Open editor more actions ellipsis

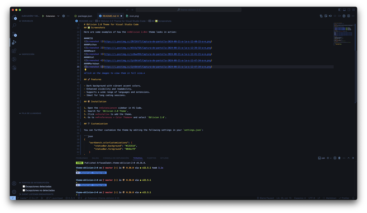tap(353, 16)
